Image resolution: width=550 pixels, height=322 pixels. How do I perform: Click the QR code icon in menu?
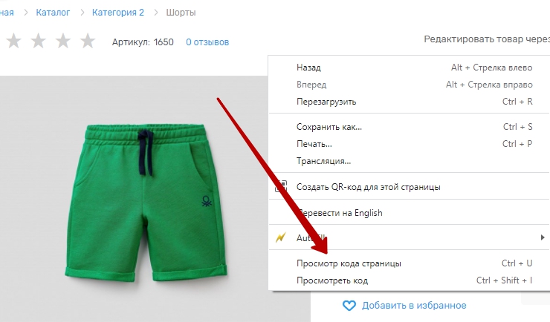point(280,187)
